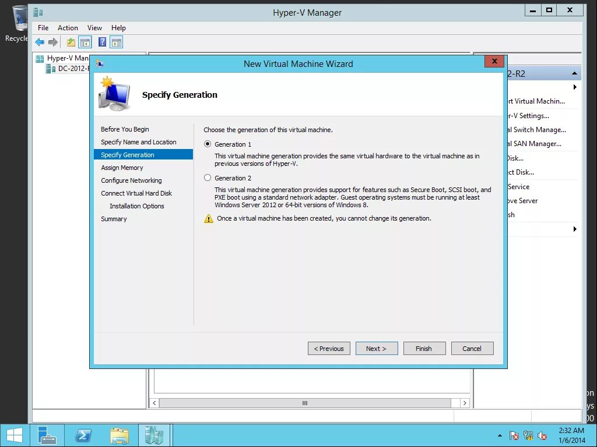Open the export list toolbar icon
The image size is (597, 447).
[71, 42]
